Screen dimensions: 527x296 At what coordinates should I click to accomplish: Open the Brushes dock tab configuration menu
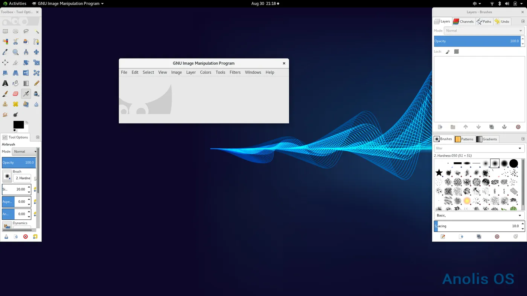click(523, 139)
